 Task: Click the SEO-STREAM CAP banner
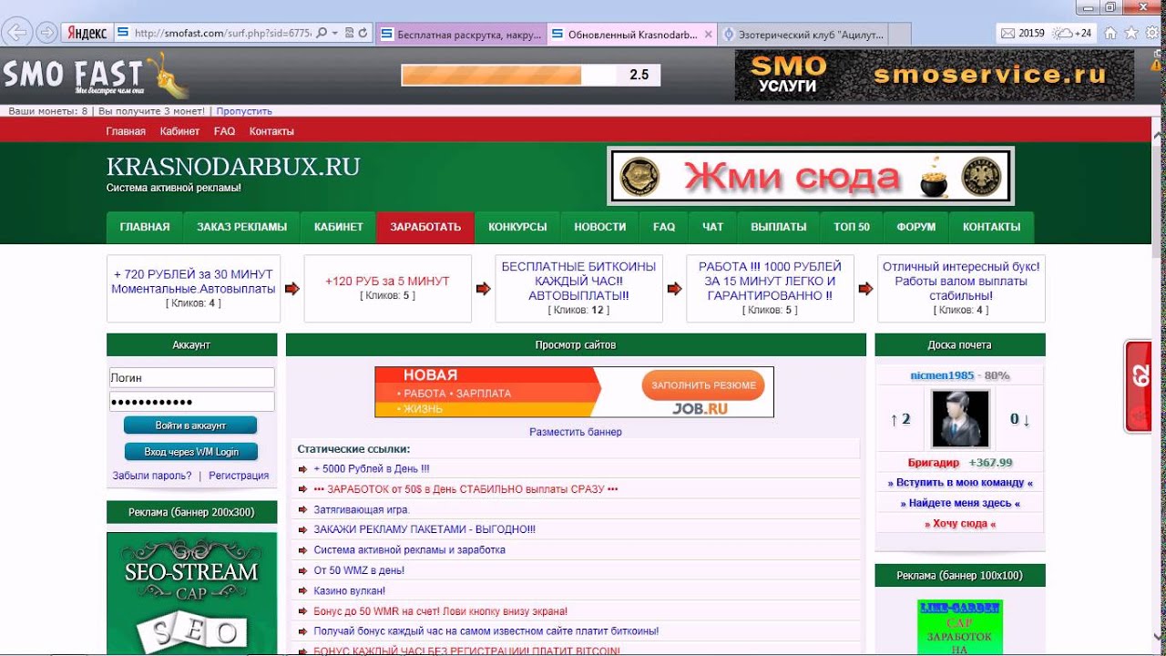tap(191, 594)
